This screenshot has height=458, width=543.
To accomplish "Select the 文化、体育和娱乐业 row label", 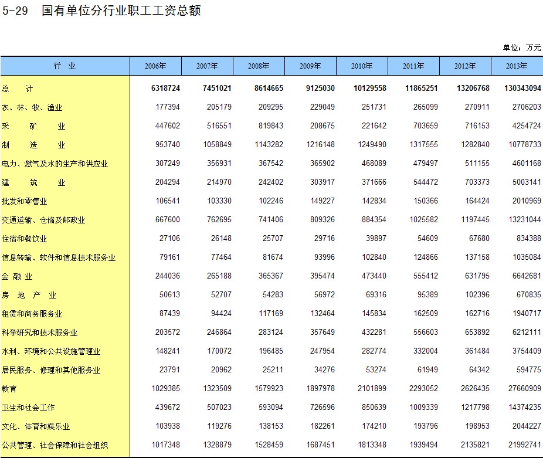I will (36, 426).
